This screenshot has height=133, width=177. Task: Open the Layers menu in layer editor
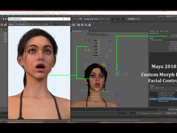152,88
